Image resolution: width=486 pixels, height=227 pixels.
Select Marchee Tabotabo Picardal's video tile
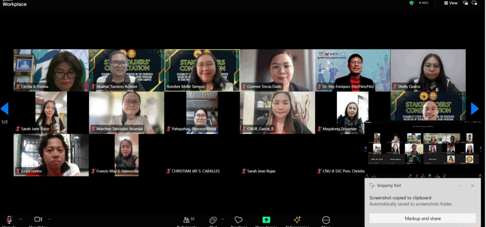pyautogui.click(x=126, y=113)
